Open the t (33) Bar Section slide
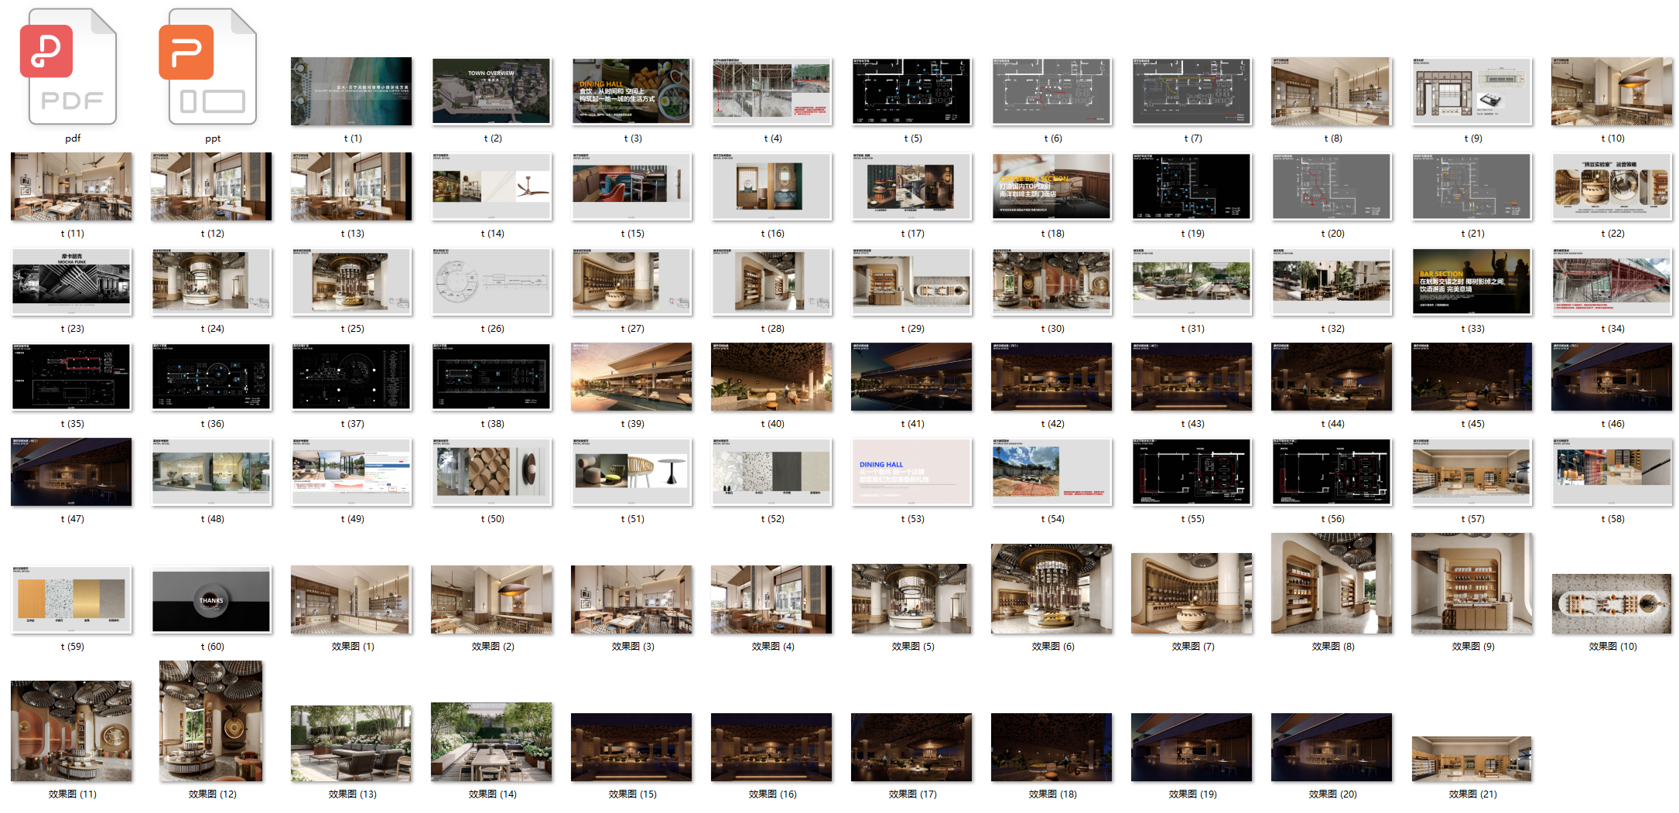Screen dimensions: 1679x813 tap(1472, 282)
